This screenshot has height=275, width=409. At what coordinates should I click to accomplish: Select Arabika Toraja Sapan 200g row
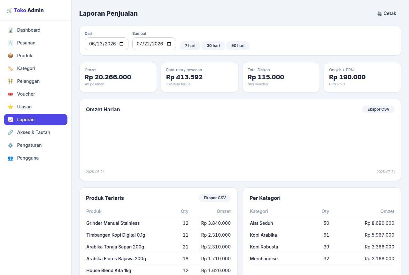pos(158,247)
